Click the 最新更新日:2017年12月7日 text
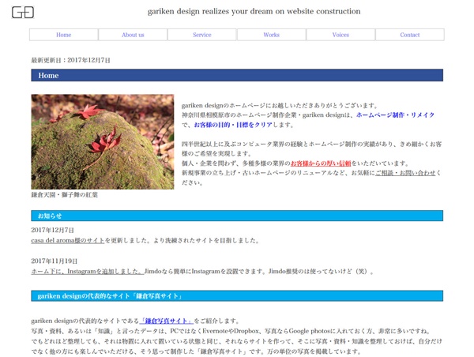 tap(71, 60)
